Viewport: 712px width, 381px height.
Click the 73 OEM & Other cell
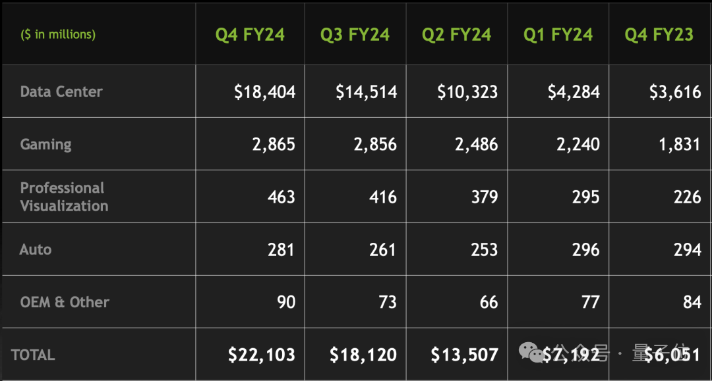point(388,302)
